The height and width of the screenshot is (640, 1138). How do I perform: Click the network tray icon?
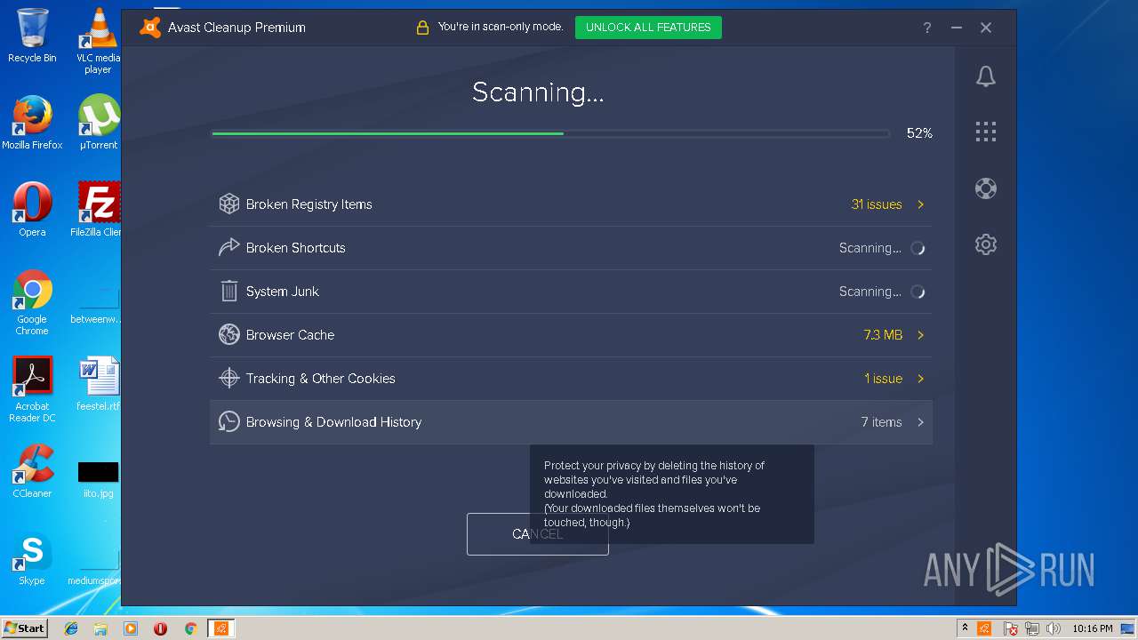tap(1032, 628)
